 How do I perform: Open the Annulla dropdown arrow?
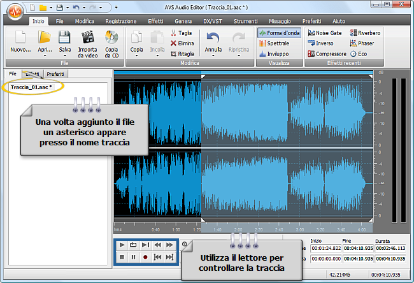tap(213, 55)
